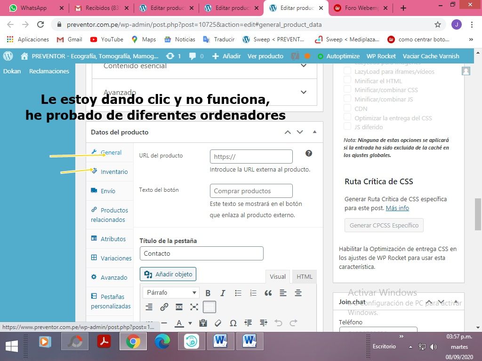Insert a link with the chain icon
Screen dimensions: 482x361
tap(164, 306)
